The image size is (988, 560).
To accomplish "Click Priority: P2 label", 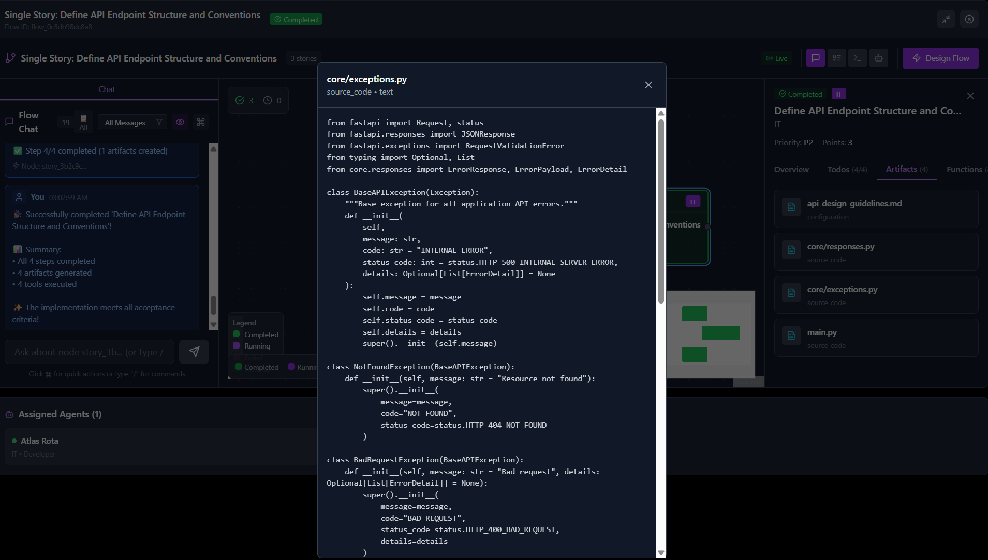I will (x=793, y=142).
